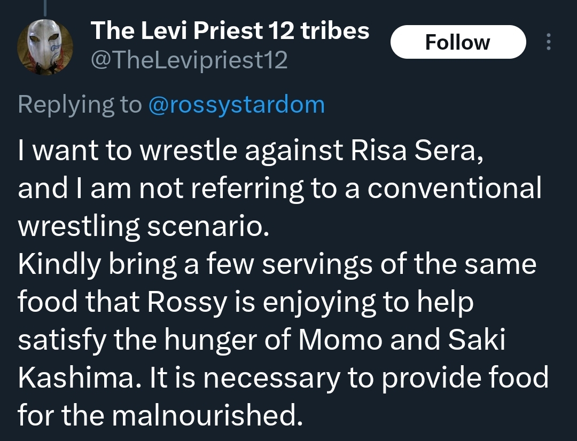Click the word 'necessary' in the tweet
577x441 pixels.
(x=271, y=378)
